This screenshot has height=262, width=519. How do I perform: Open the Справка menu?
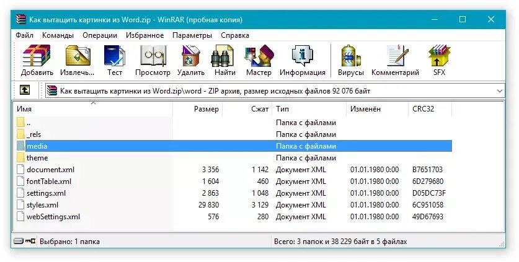pos(235,35)
